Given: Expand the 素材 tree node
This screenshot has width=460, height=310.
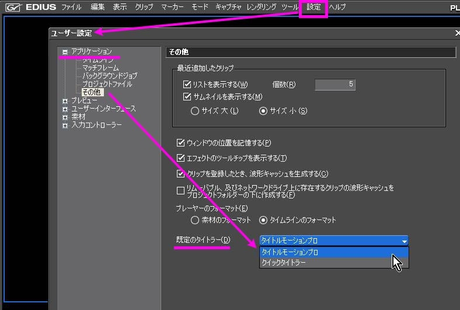Looking at the screenshot, I should point(65,117).
